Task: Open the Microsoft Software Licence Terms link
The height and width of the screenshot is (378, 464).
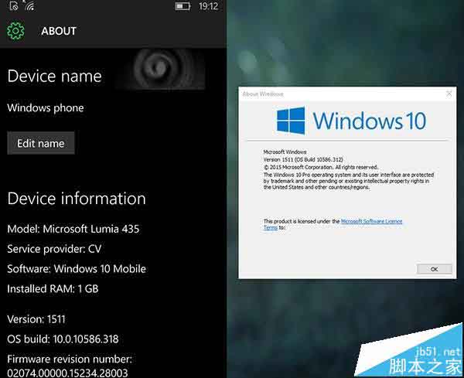Action: pos(371,221)
